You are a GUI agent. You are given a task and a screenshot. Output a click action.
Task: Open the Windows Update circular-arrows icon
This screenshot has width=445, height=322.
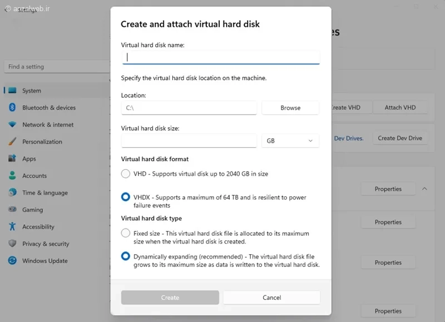pyautogui.click(x=12, y=260)
